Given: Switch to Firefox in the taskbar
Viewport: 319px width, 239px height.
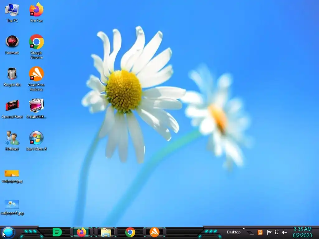Looking at the screenshot, I should pos(82,232).
